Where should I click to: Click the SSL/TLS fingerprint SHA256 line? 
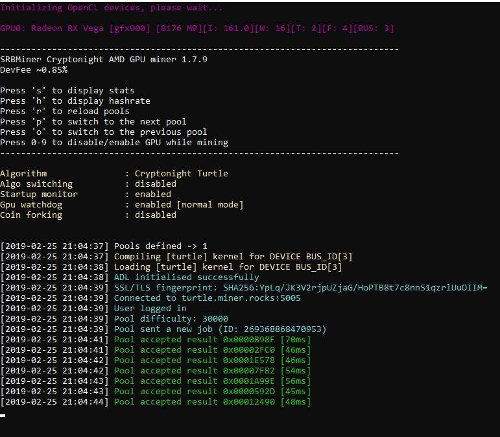(244, 287)
